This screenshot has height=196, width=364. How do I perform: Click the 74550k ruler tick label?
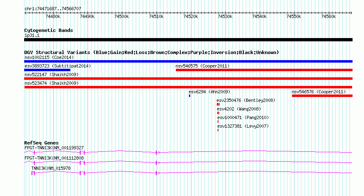[x=294, y=16]
